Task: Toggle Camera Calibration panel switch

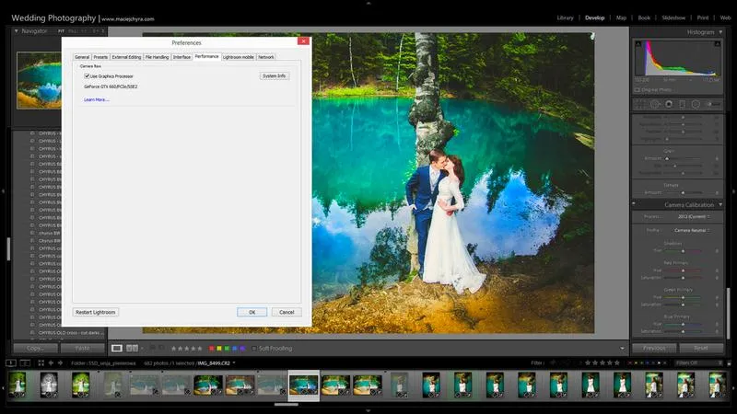Action: [634, 204]
